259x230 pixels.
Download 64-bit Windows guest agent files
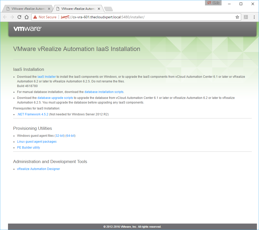point(70,136)
